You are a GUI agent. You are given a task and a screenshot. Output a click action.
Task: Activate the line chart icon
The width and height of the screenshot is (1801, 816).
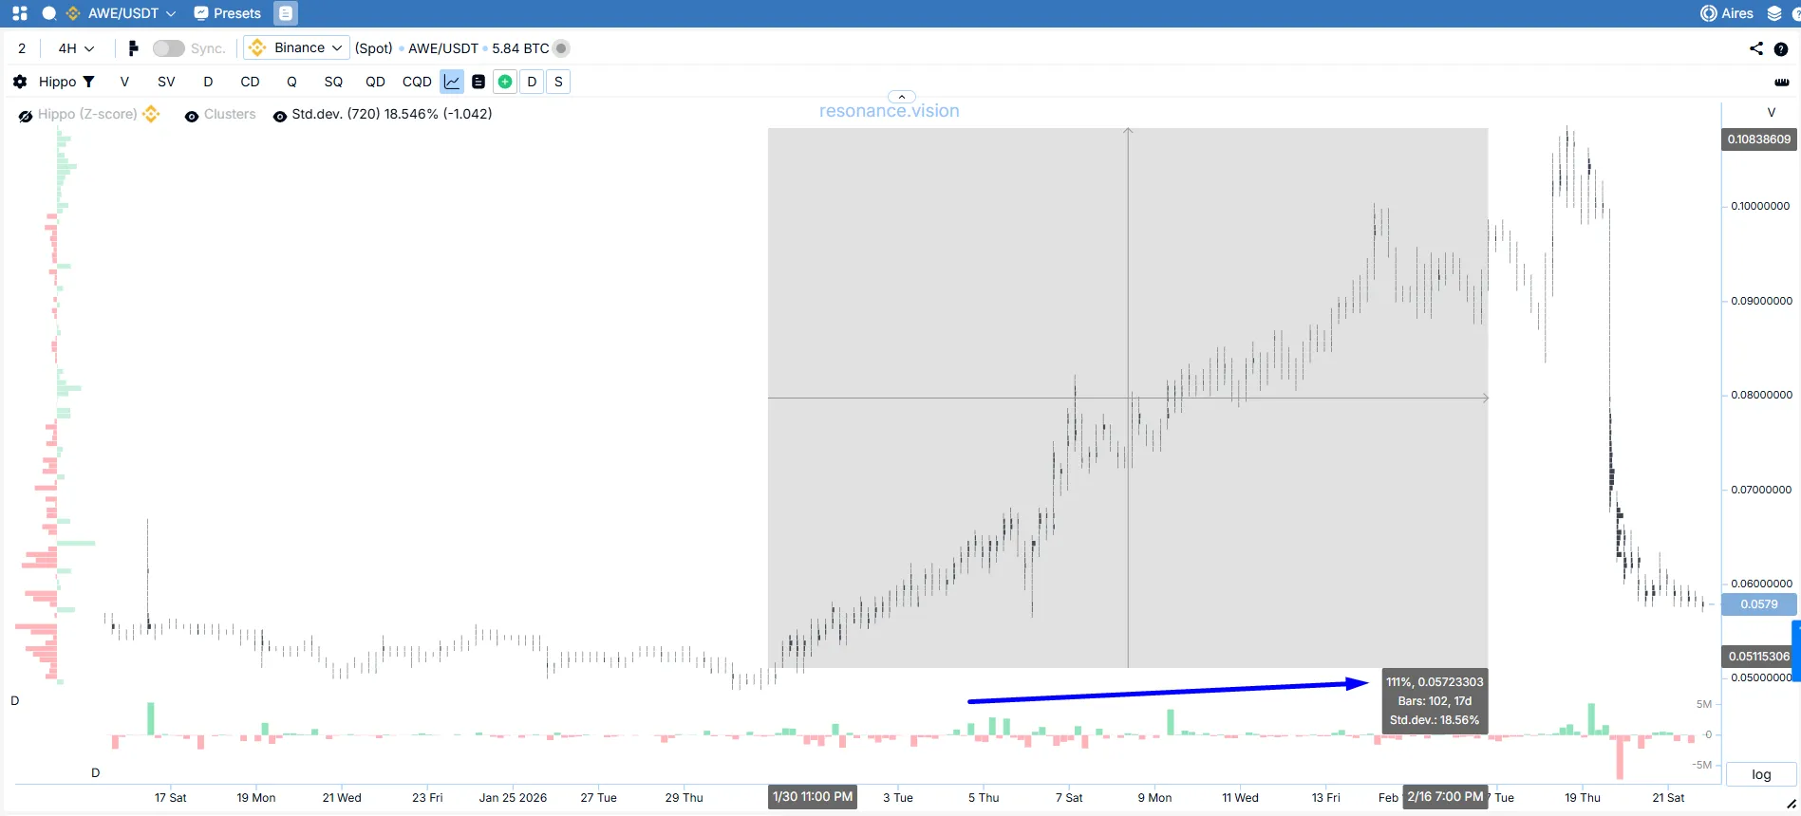(x=452, y=82)
